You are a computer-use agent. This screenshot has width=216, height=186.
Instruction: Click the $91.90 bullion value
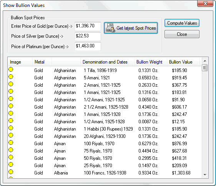click(x=178, y=100)
